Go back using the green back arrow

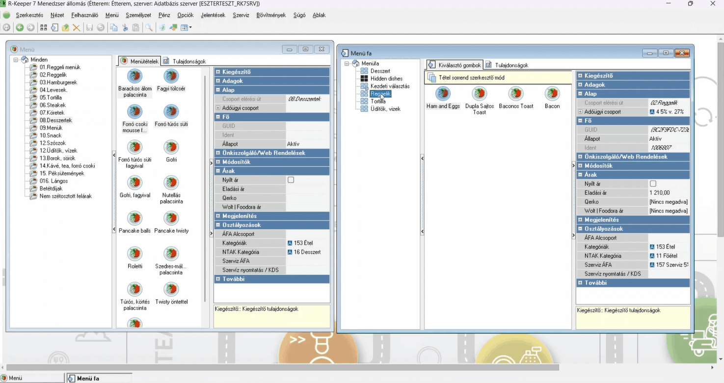[x=20, y=27]
